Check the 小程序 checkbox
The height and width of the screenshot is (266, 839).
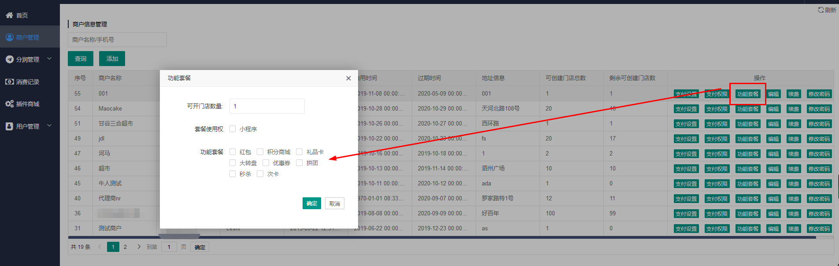click(233, 129)
